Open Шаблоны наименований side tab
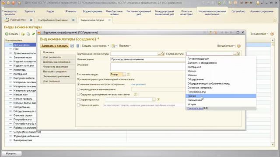Screen dimensions: 280x157 (57, 62)
